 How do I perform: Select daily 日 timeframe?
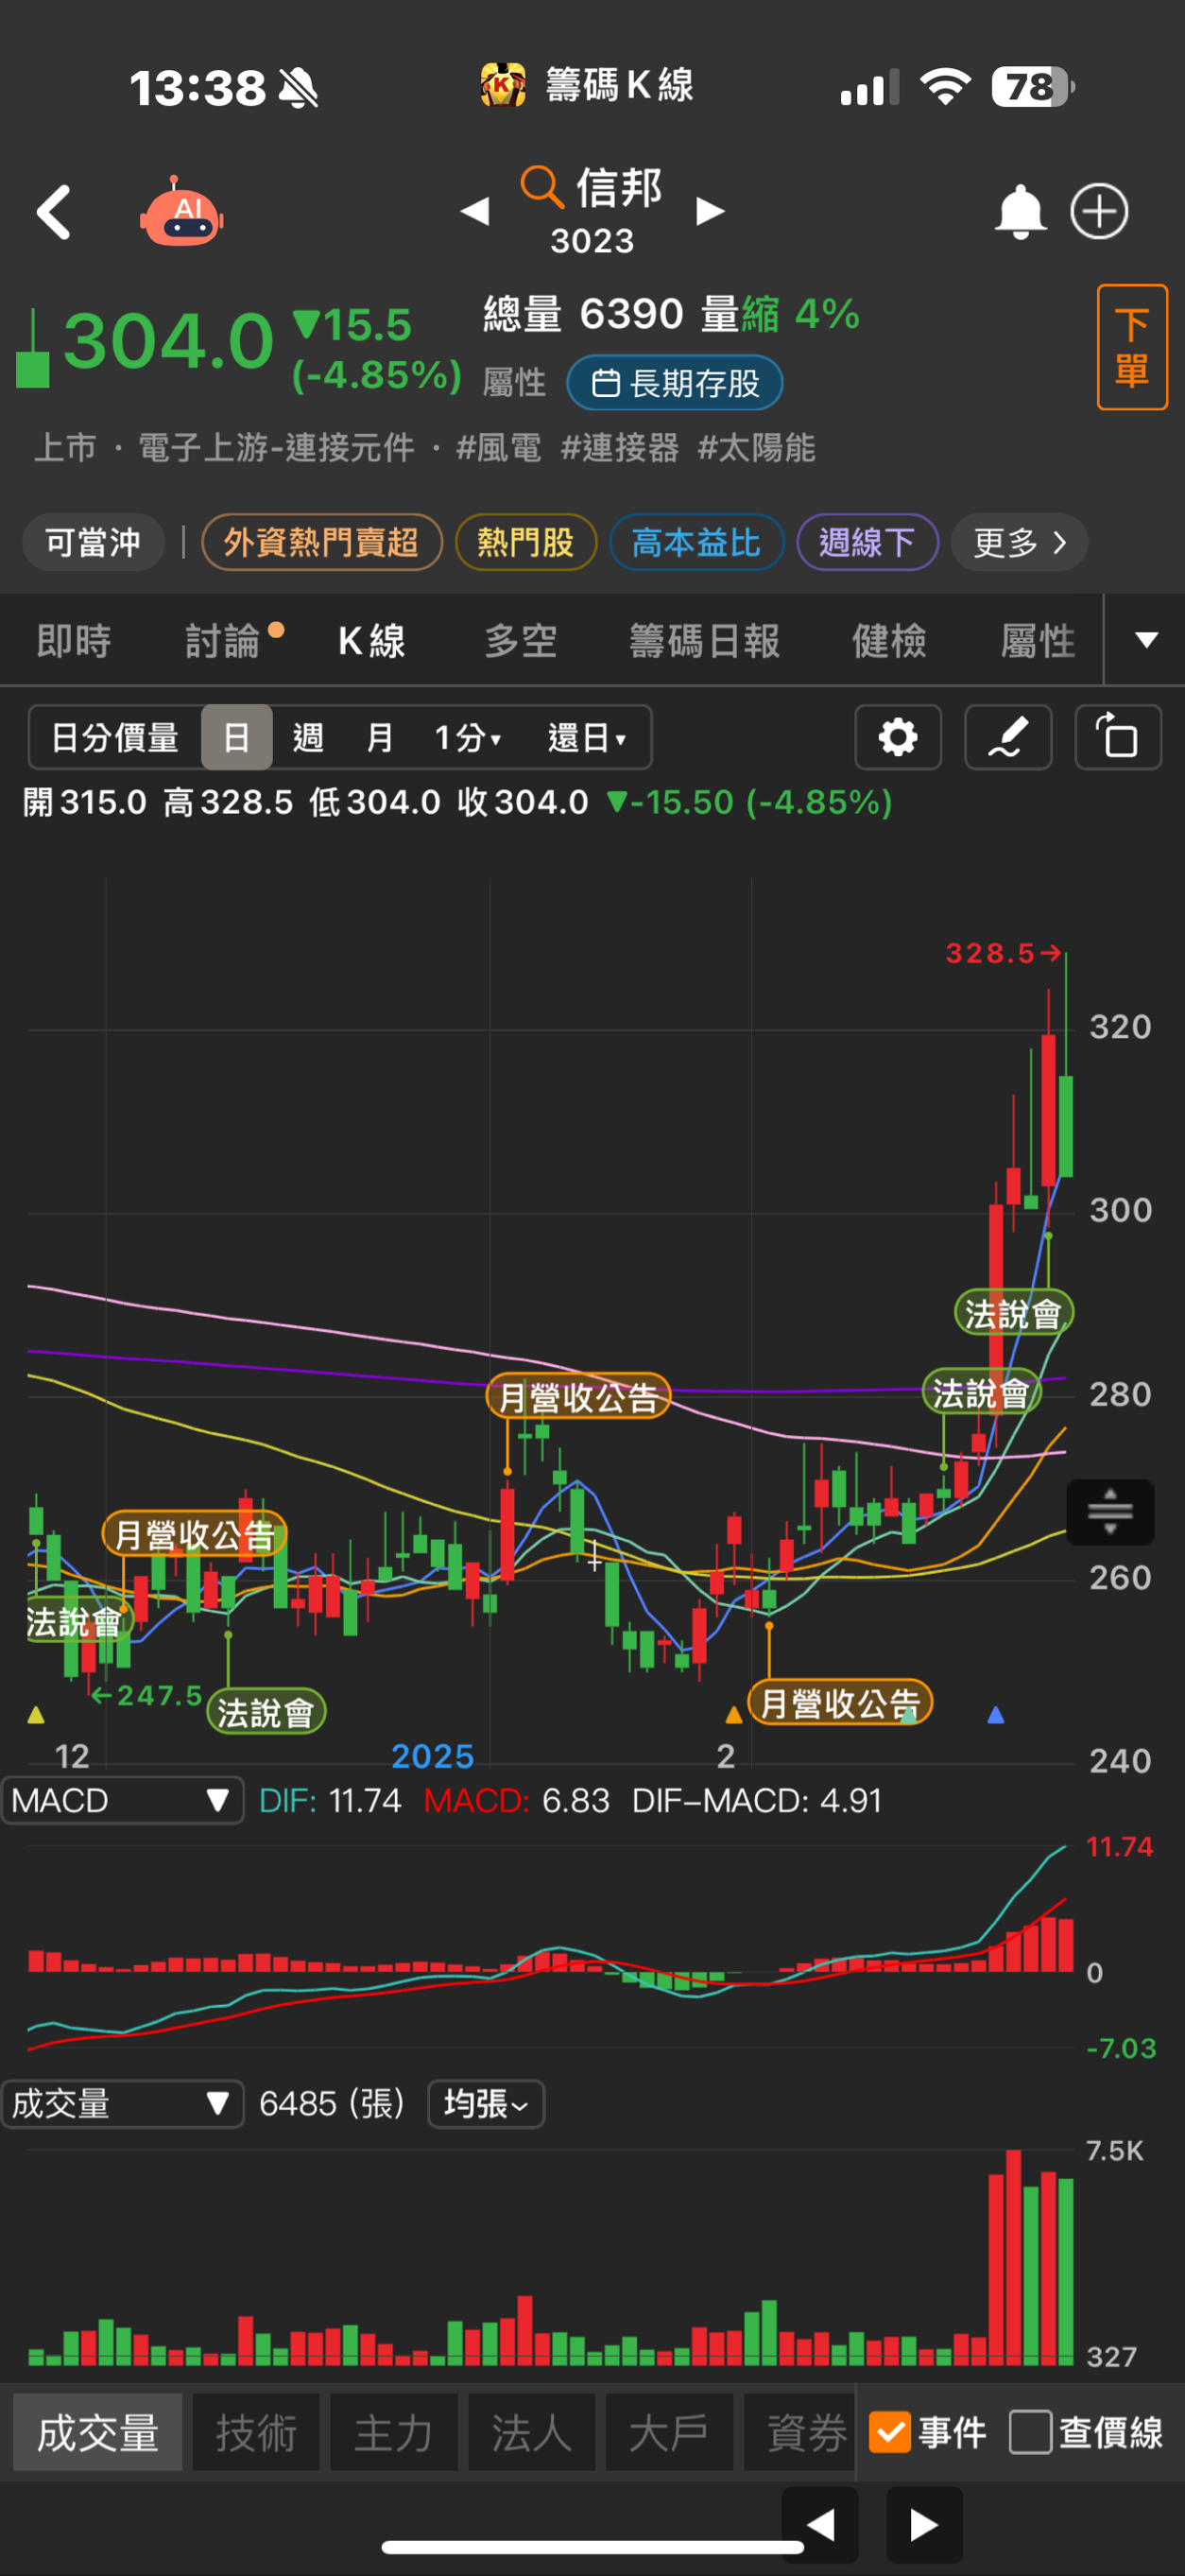click(x=237, y=737)
